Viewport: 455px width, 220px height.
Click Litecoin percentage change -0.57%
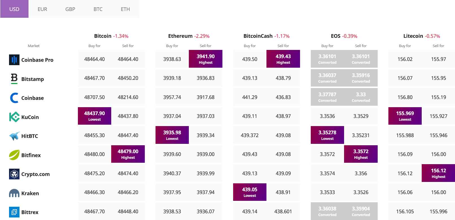432,36
